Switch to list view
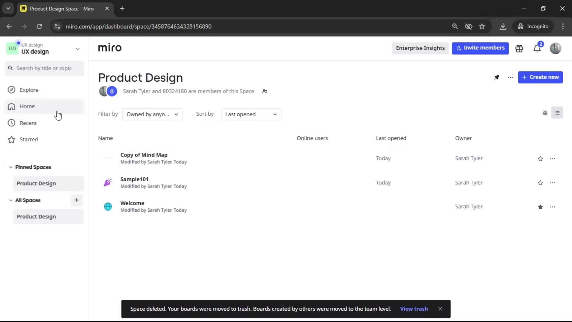This screenshot has width=572, height=322. click(x=557, y=113)
